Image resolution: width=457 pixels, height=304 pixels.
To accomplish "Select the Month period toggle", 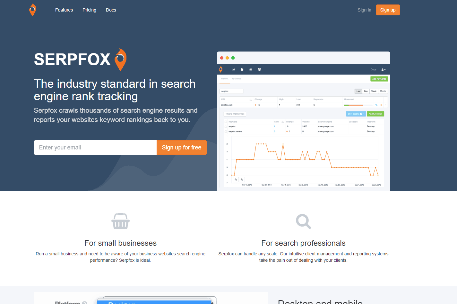I will coord(383,91).
